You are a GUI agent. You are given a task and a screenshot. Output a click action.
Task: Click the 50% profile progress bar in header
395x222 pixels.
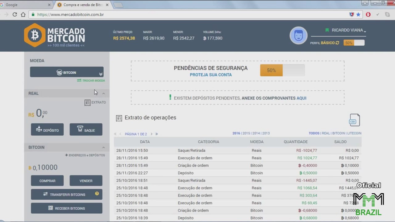click(354, 43)
